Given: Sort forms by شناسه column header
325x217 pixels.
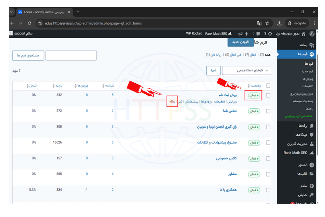Looking at the screenshot, I should coord(109,86).
